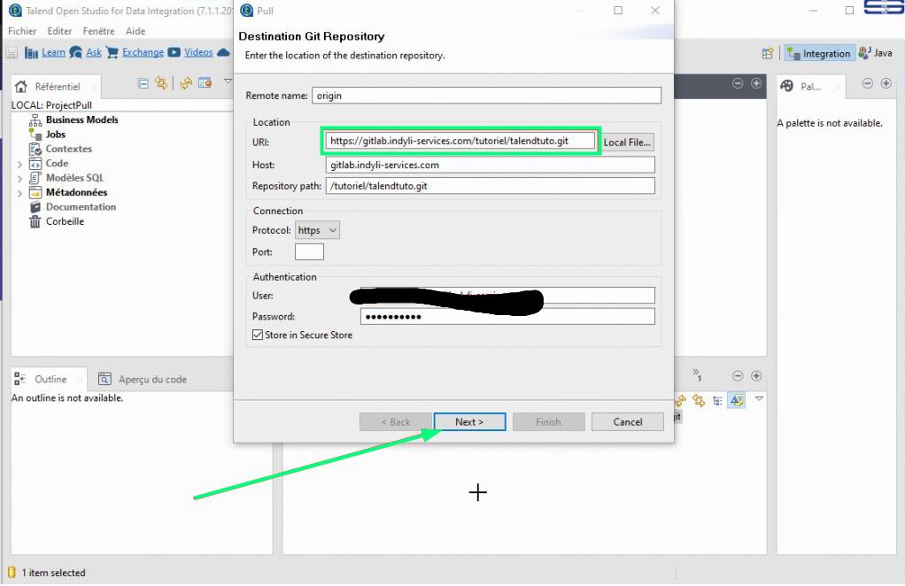The width and height of the screenshot is (905, 586).
Task: Open the Aide menu
Action: (x=135, y=31)
